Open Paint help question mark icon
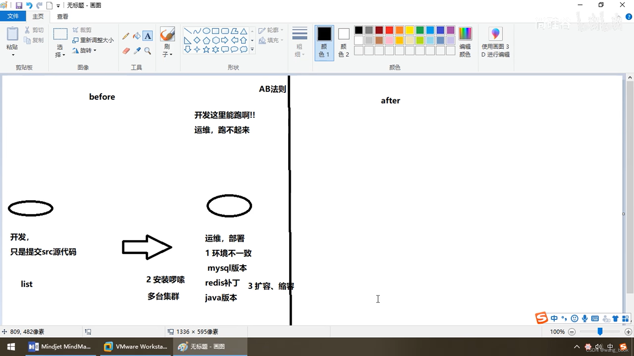Viewport: 634px width, 356px height. [629, 16]
